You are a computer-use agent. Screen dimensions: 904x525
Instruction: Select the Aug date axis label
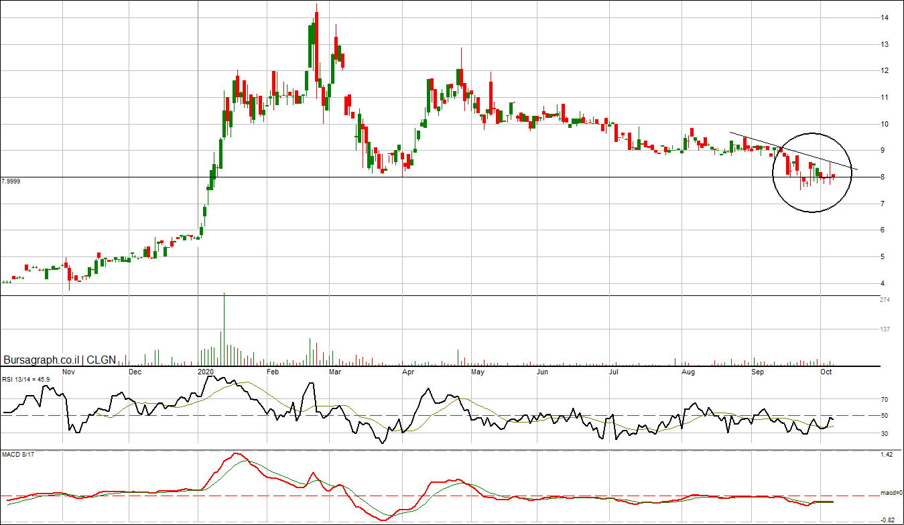(x=688, y=371)
